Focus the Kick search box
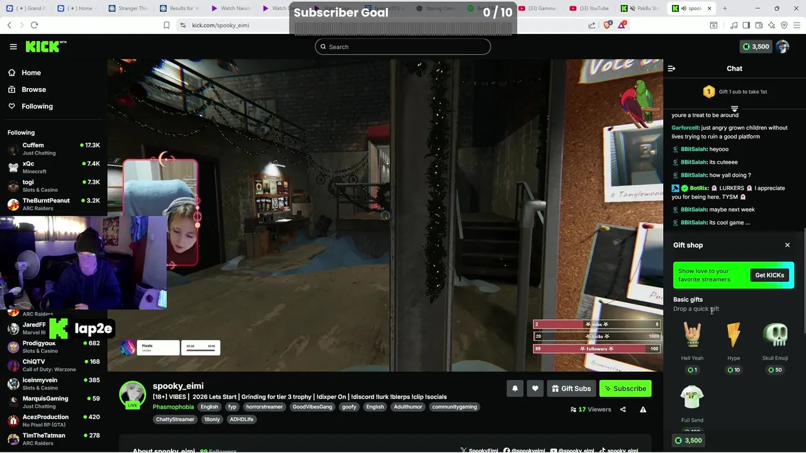806x453 pixels. coord(403,47)
